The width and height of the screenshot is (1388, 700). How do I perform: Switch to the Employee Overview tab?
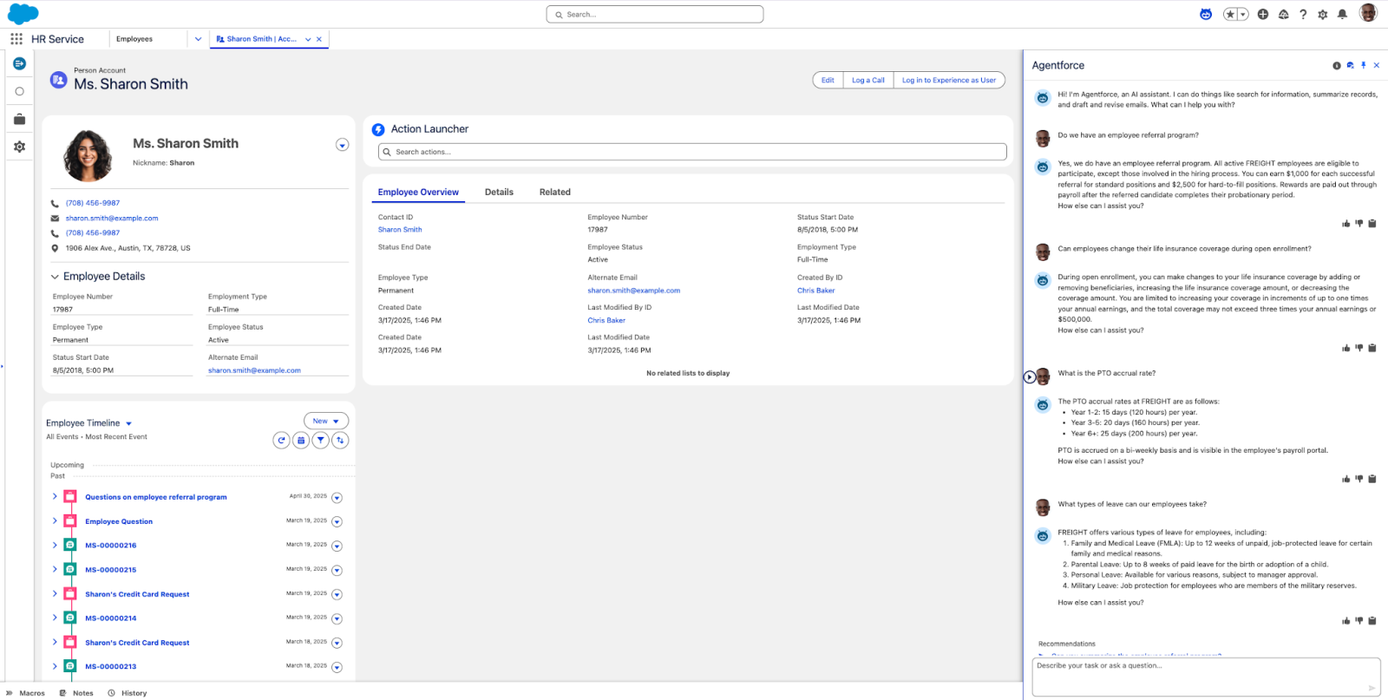click(x=418, y=193)
